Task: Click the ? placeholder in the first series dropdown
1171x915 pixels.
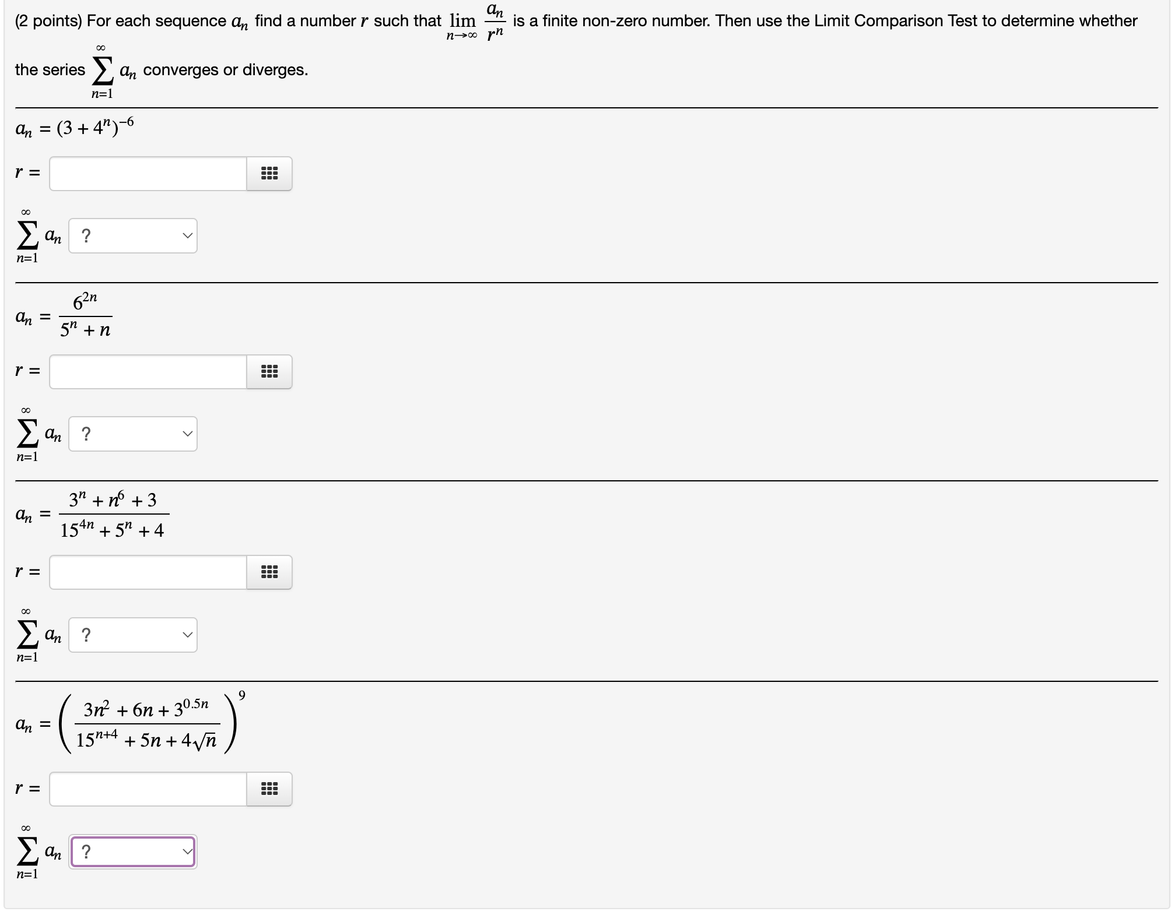Action: [87, 235]
